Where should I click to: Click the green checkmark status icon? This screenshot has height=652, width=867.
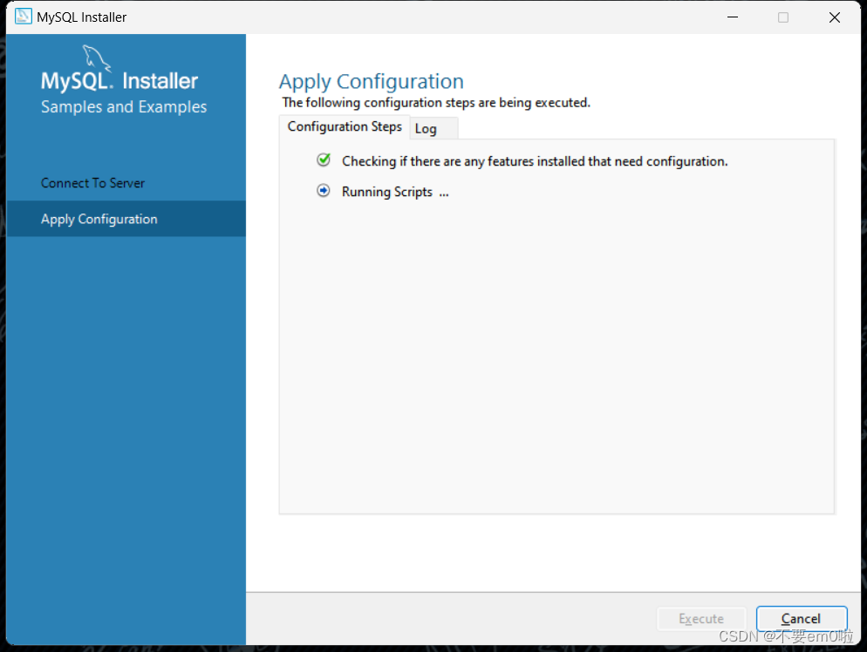tap(324, 160)
